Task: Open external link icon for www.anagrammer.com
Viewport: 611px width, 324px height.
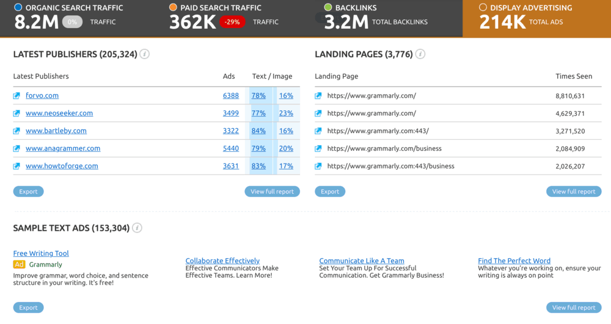Action: point(16,149)
